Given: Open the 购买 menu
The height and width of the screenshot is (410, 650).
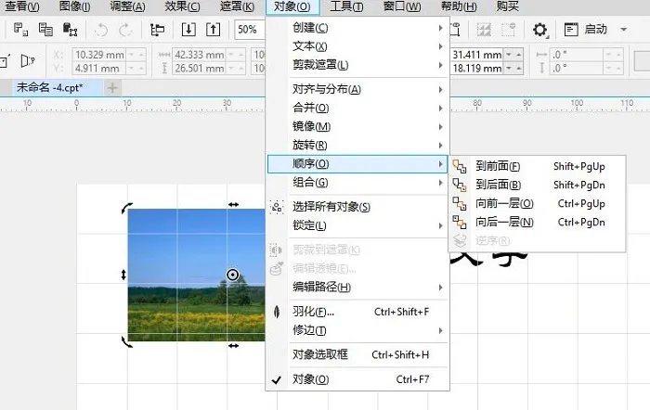Looking at the screenshot, I should click(507, 6).
